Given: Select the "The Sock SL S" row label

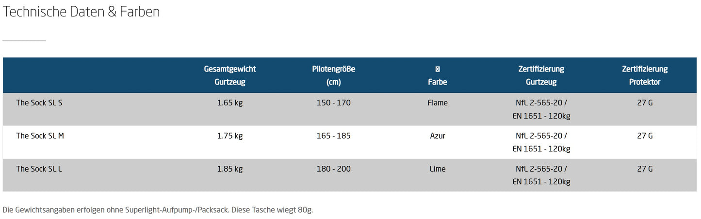Looking at the screenshot, I should (39, 103).
